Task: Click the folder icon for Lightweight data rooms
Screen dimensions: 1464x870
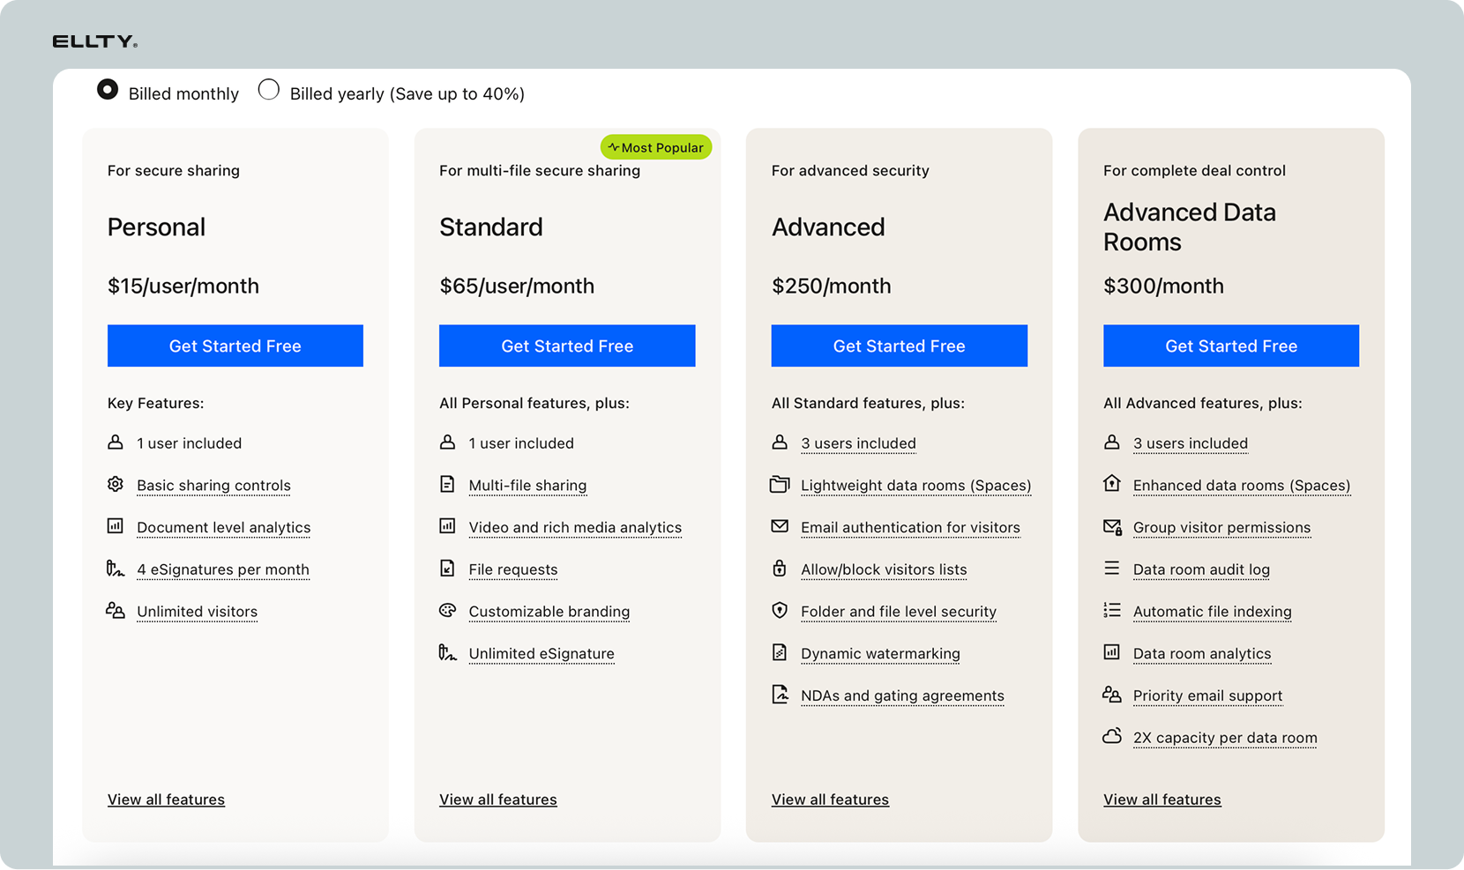Action: 780,485
